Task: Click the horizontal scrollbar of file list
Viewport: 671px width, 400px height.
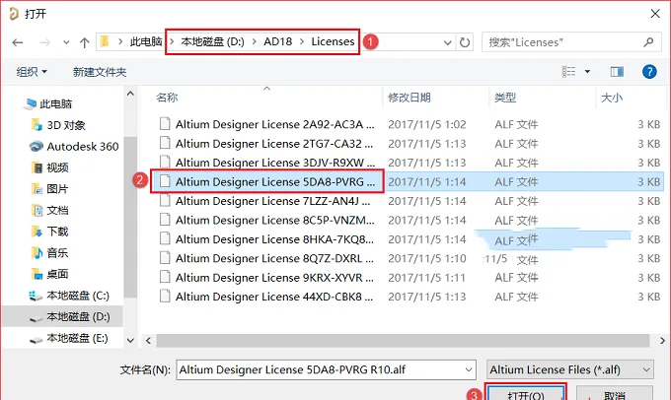Action: [x=403, y=341]
